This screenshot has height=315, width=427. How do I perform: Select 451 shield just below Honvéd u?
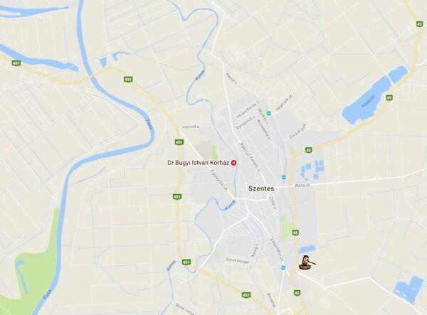tap(179, 142)
